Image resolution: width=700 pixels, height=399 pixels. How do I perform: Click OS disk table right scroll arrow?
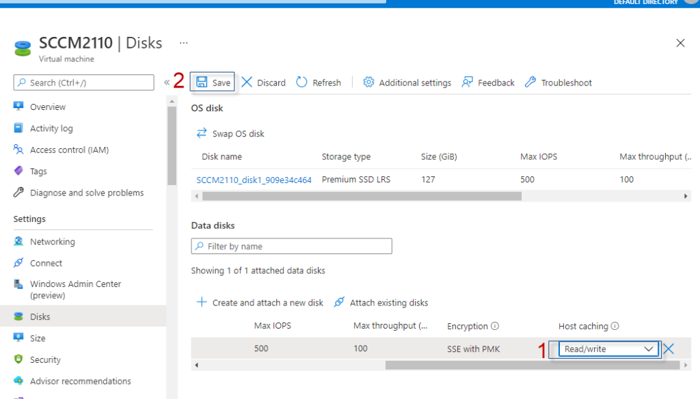pos(686,196)
